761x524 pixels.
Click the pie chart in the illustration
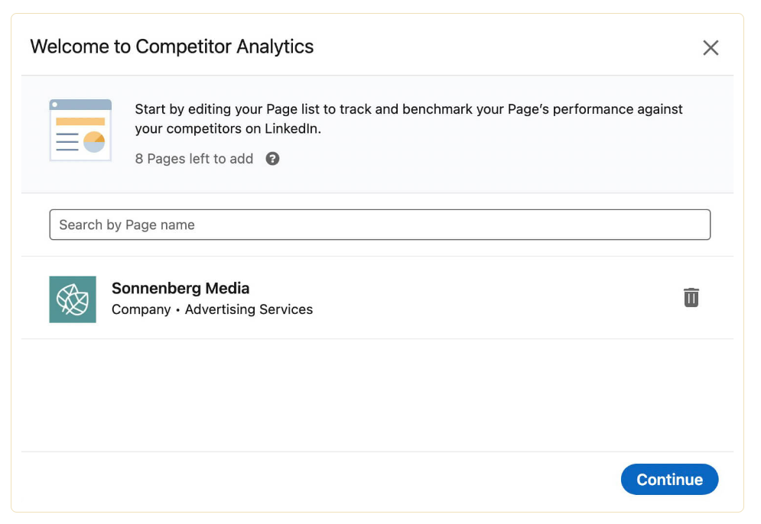94,142
